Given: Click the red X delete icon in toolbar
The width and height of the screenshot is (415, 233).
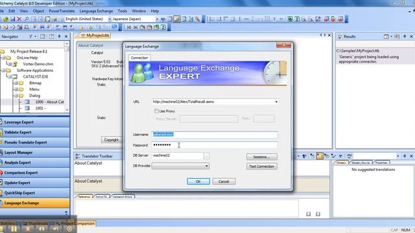Looking at the screenshot, I should pyautogui.click(x=19, y=19).
